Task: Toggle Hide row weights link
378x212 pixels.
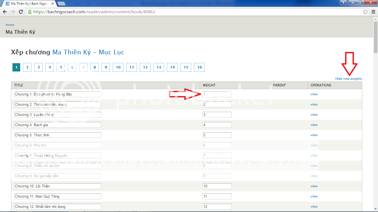Action: pyautogui.click(x=348, y=79)
